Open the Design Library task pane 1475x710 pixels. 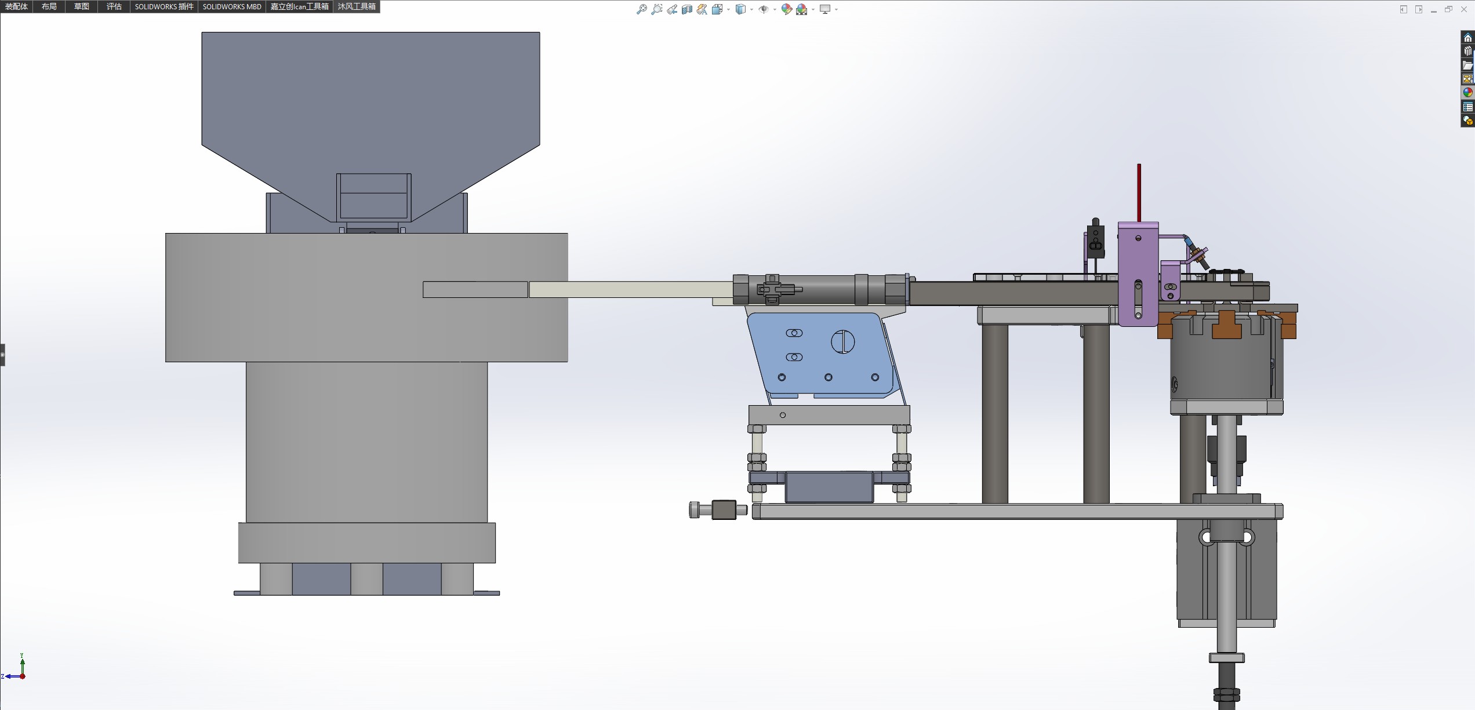[1467, 51]
